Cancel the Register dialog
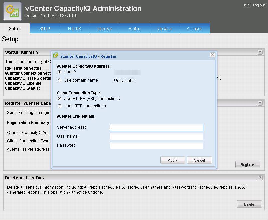 point(199,160)
